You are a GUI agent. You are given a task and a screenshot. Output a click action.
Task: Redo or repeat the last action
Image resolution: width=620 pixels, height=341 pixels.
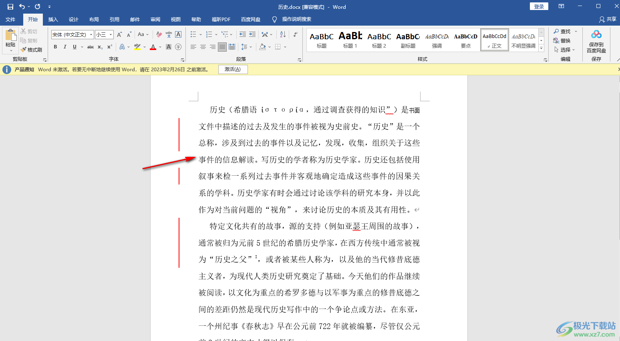point(37,7)
